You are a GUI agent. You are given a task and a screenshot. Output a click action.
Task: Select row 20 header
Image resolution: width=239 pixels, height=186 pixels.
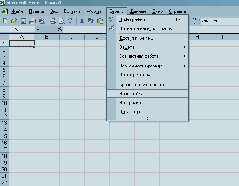[4, 169]
